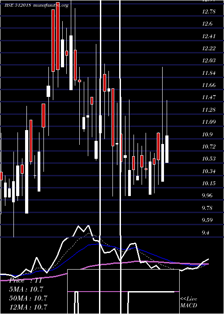The height and width of the screenshot is (314, 224).
Task: Click the 12.41 price axis label
Action: point(209,36)
